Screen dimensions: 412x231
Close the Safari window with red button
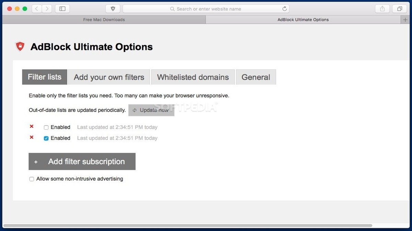click(10, 9)
